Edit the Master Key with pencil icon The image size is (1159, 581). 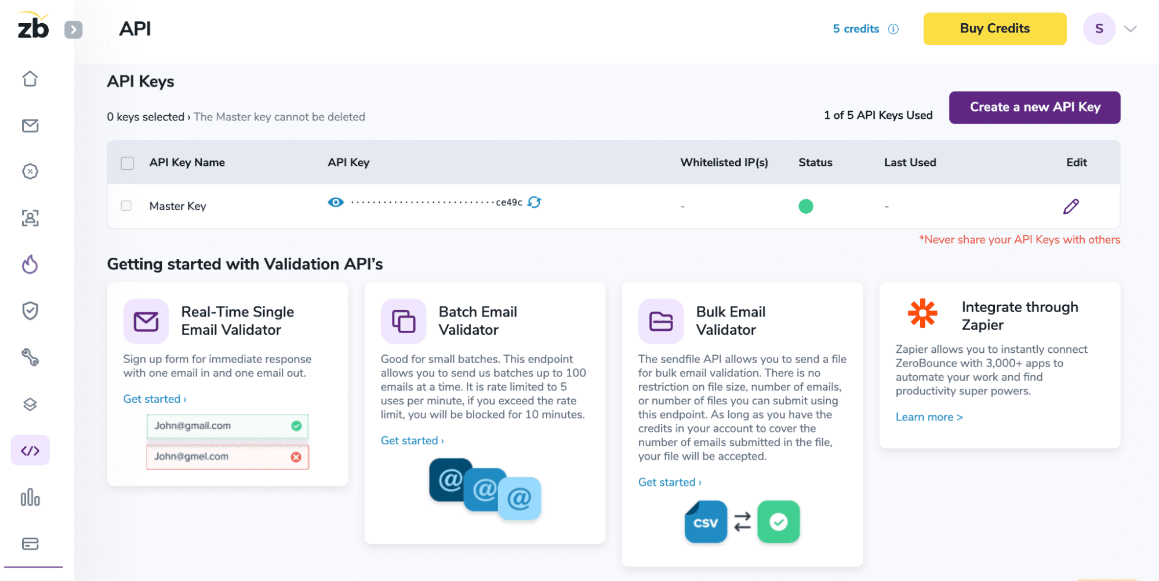(1071, 206)
